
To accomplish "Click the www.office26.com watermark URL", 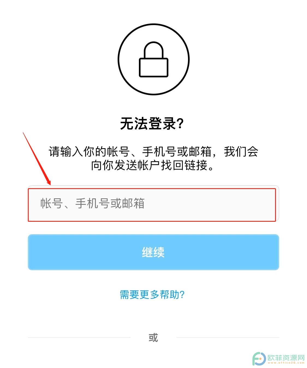I will tap(286, 363).
